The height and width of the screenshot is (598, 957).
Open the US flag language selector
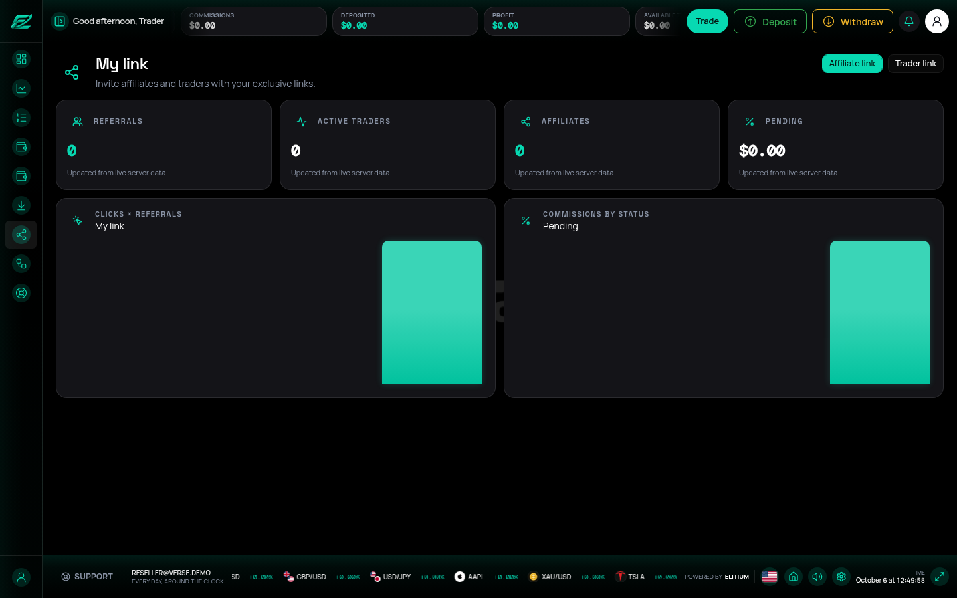[770, 577]
